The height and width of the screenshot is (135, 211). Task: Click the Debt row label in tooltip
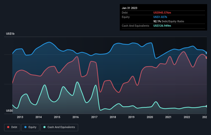tap(125, 13)
